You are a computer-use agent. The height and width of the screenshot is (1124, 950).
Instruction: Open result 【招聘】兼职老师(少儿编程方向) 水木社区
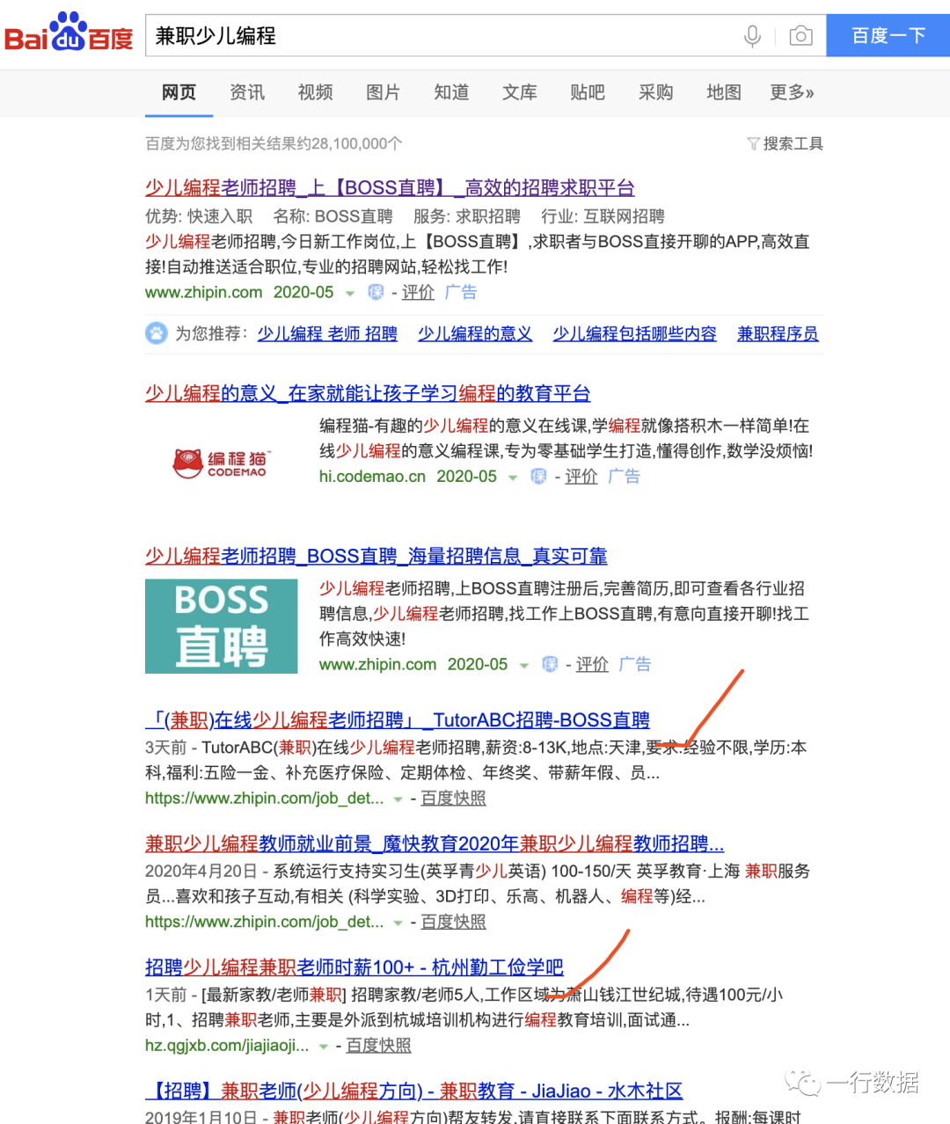(413, 1091)
